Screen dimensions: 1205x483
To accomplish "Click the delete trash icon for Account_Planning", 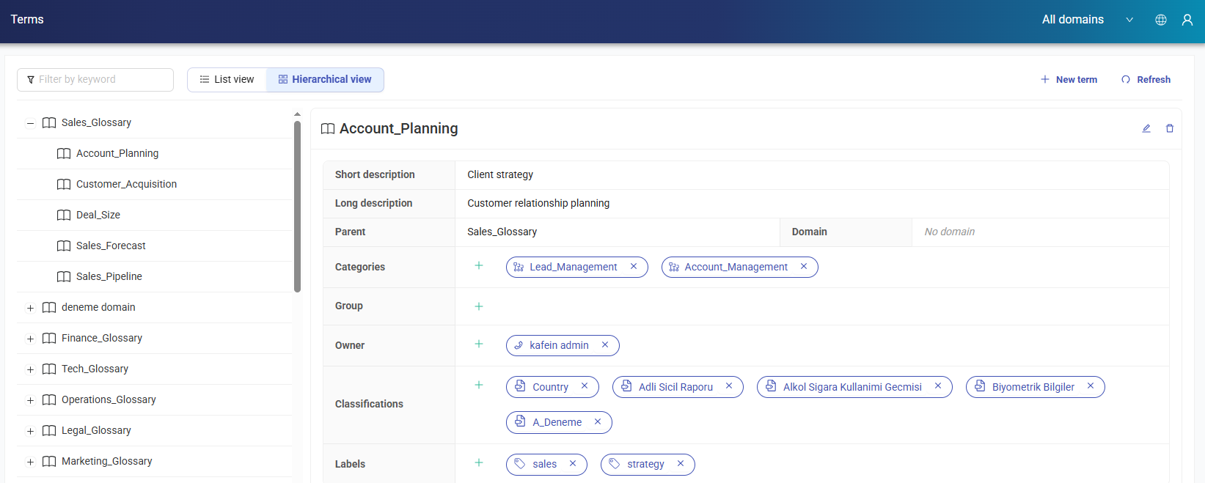I will (1170, 128).
